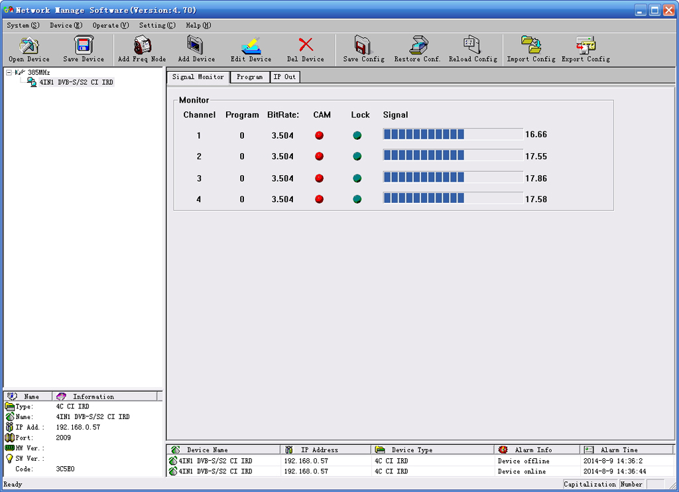Click the Number status bar indicator

point(631,484)
